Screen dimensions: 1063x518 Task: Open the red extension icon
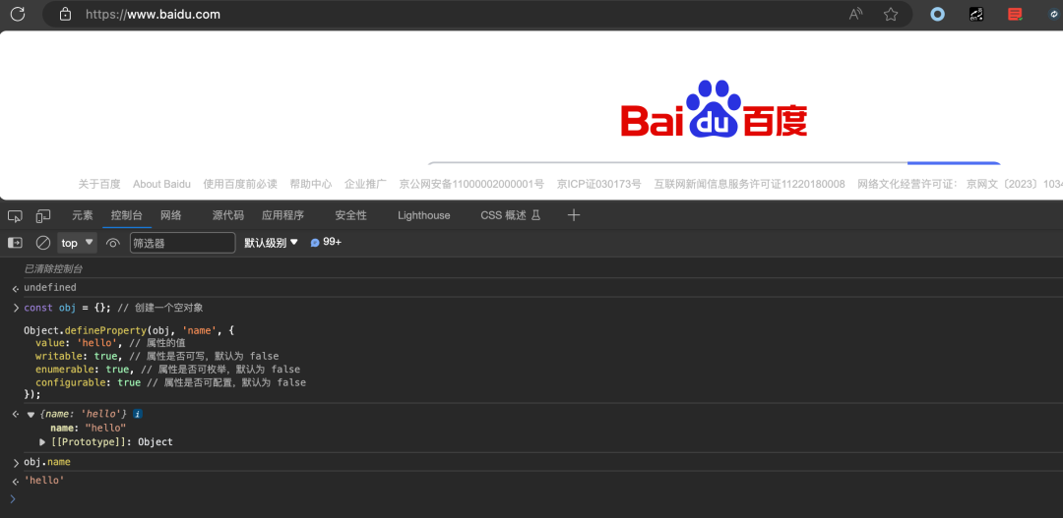click(x=1015, y=14)
